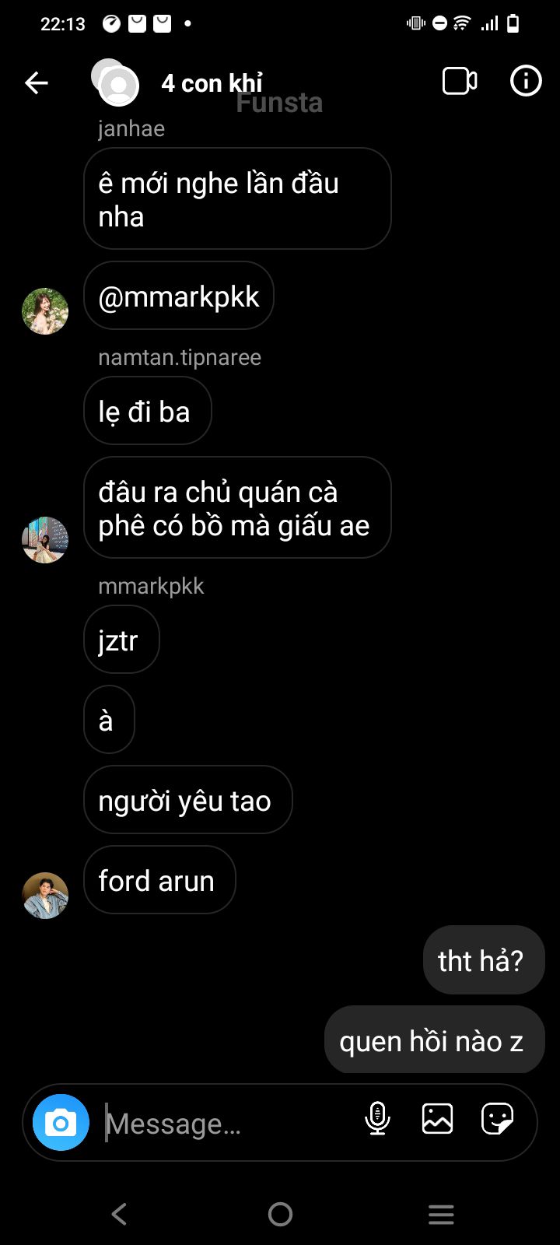Select the "ford arun" message bubble

159,880
